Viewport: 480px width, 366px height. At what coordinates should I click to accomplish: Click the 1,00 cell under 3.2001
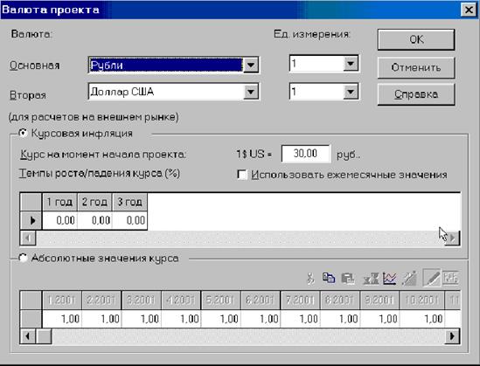tap(142, 319)
